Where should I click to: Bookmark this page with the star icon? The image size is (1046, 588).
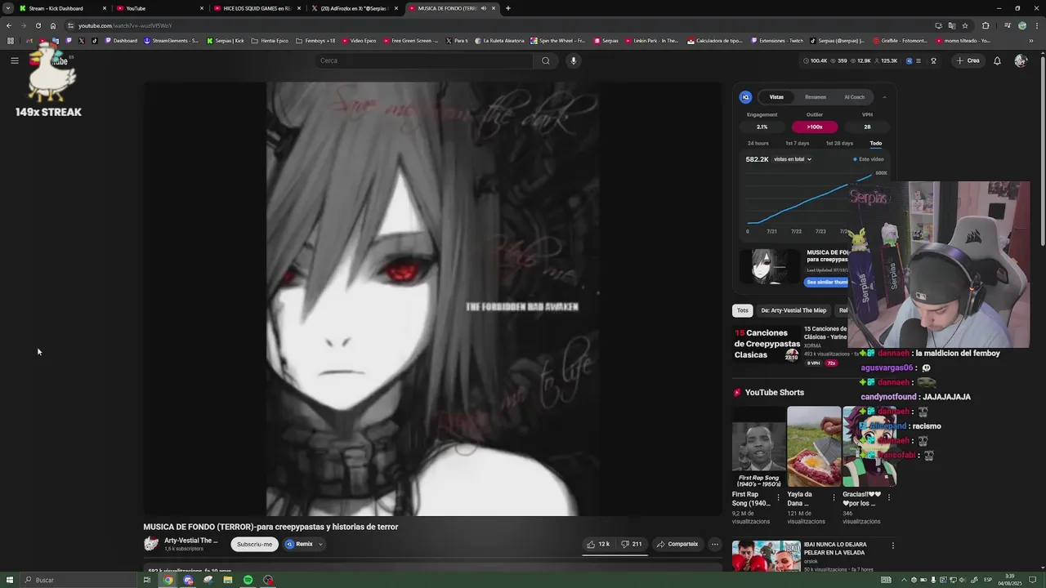[965, 25]
